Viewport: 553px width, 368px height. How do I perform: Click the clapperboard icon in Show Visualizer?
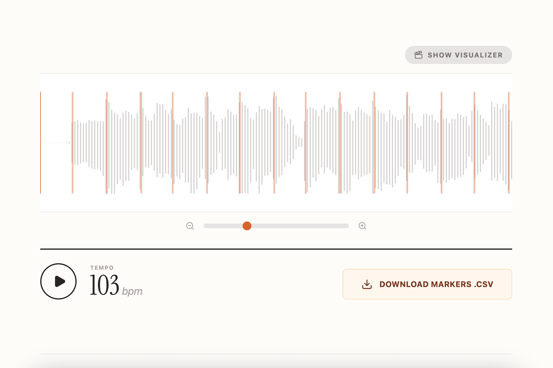[418, 55]
